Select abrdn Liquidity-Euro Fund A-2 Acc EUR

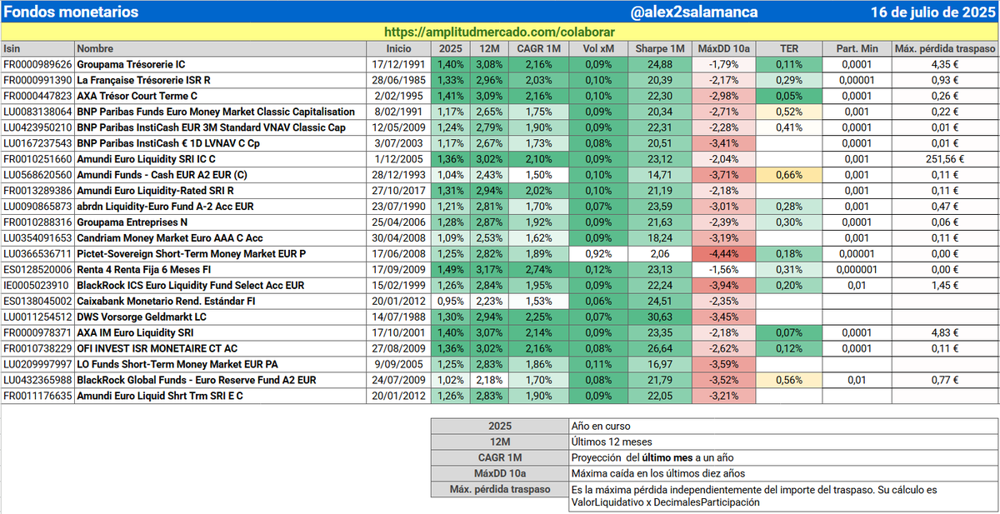(163, 207)
